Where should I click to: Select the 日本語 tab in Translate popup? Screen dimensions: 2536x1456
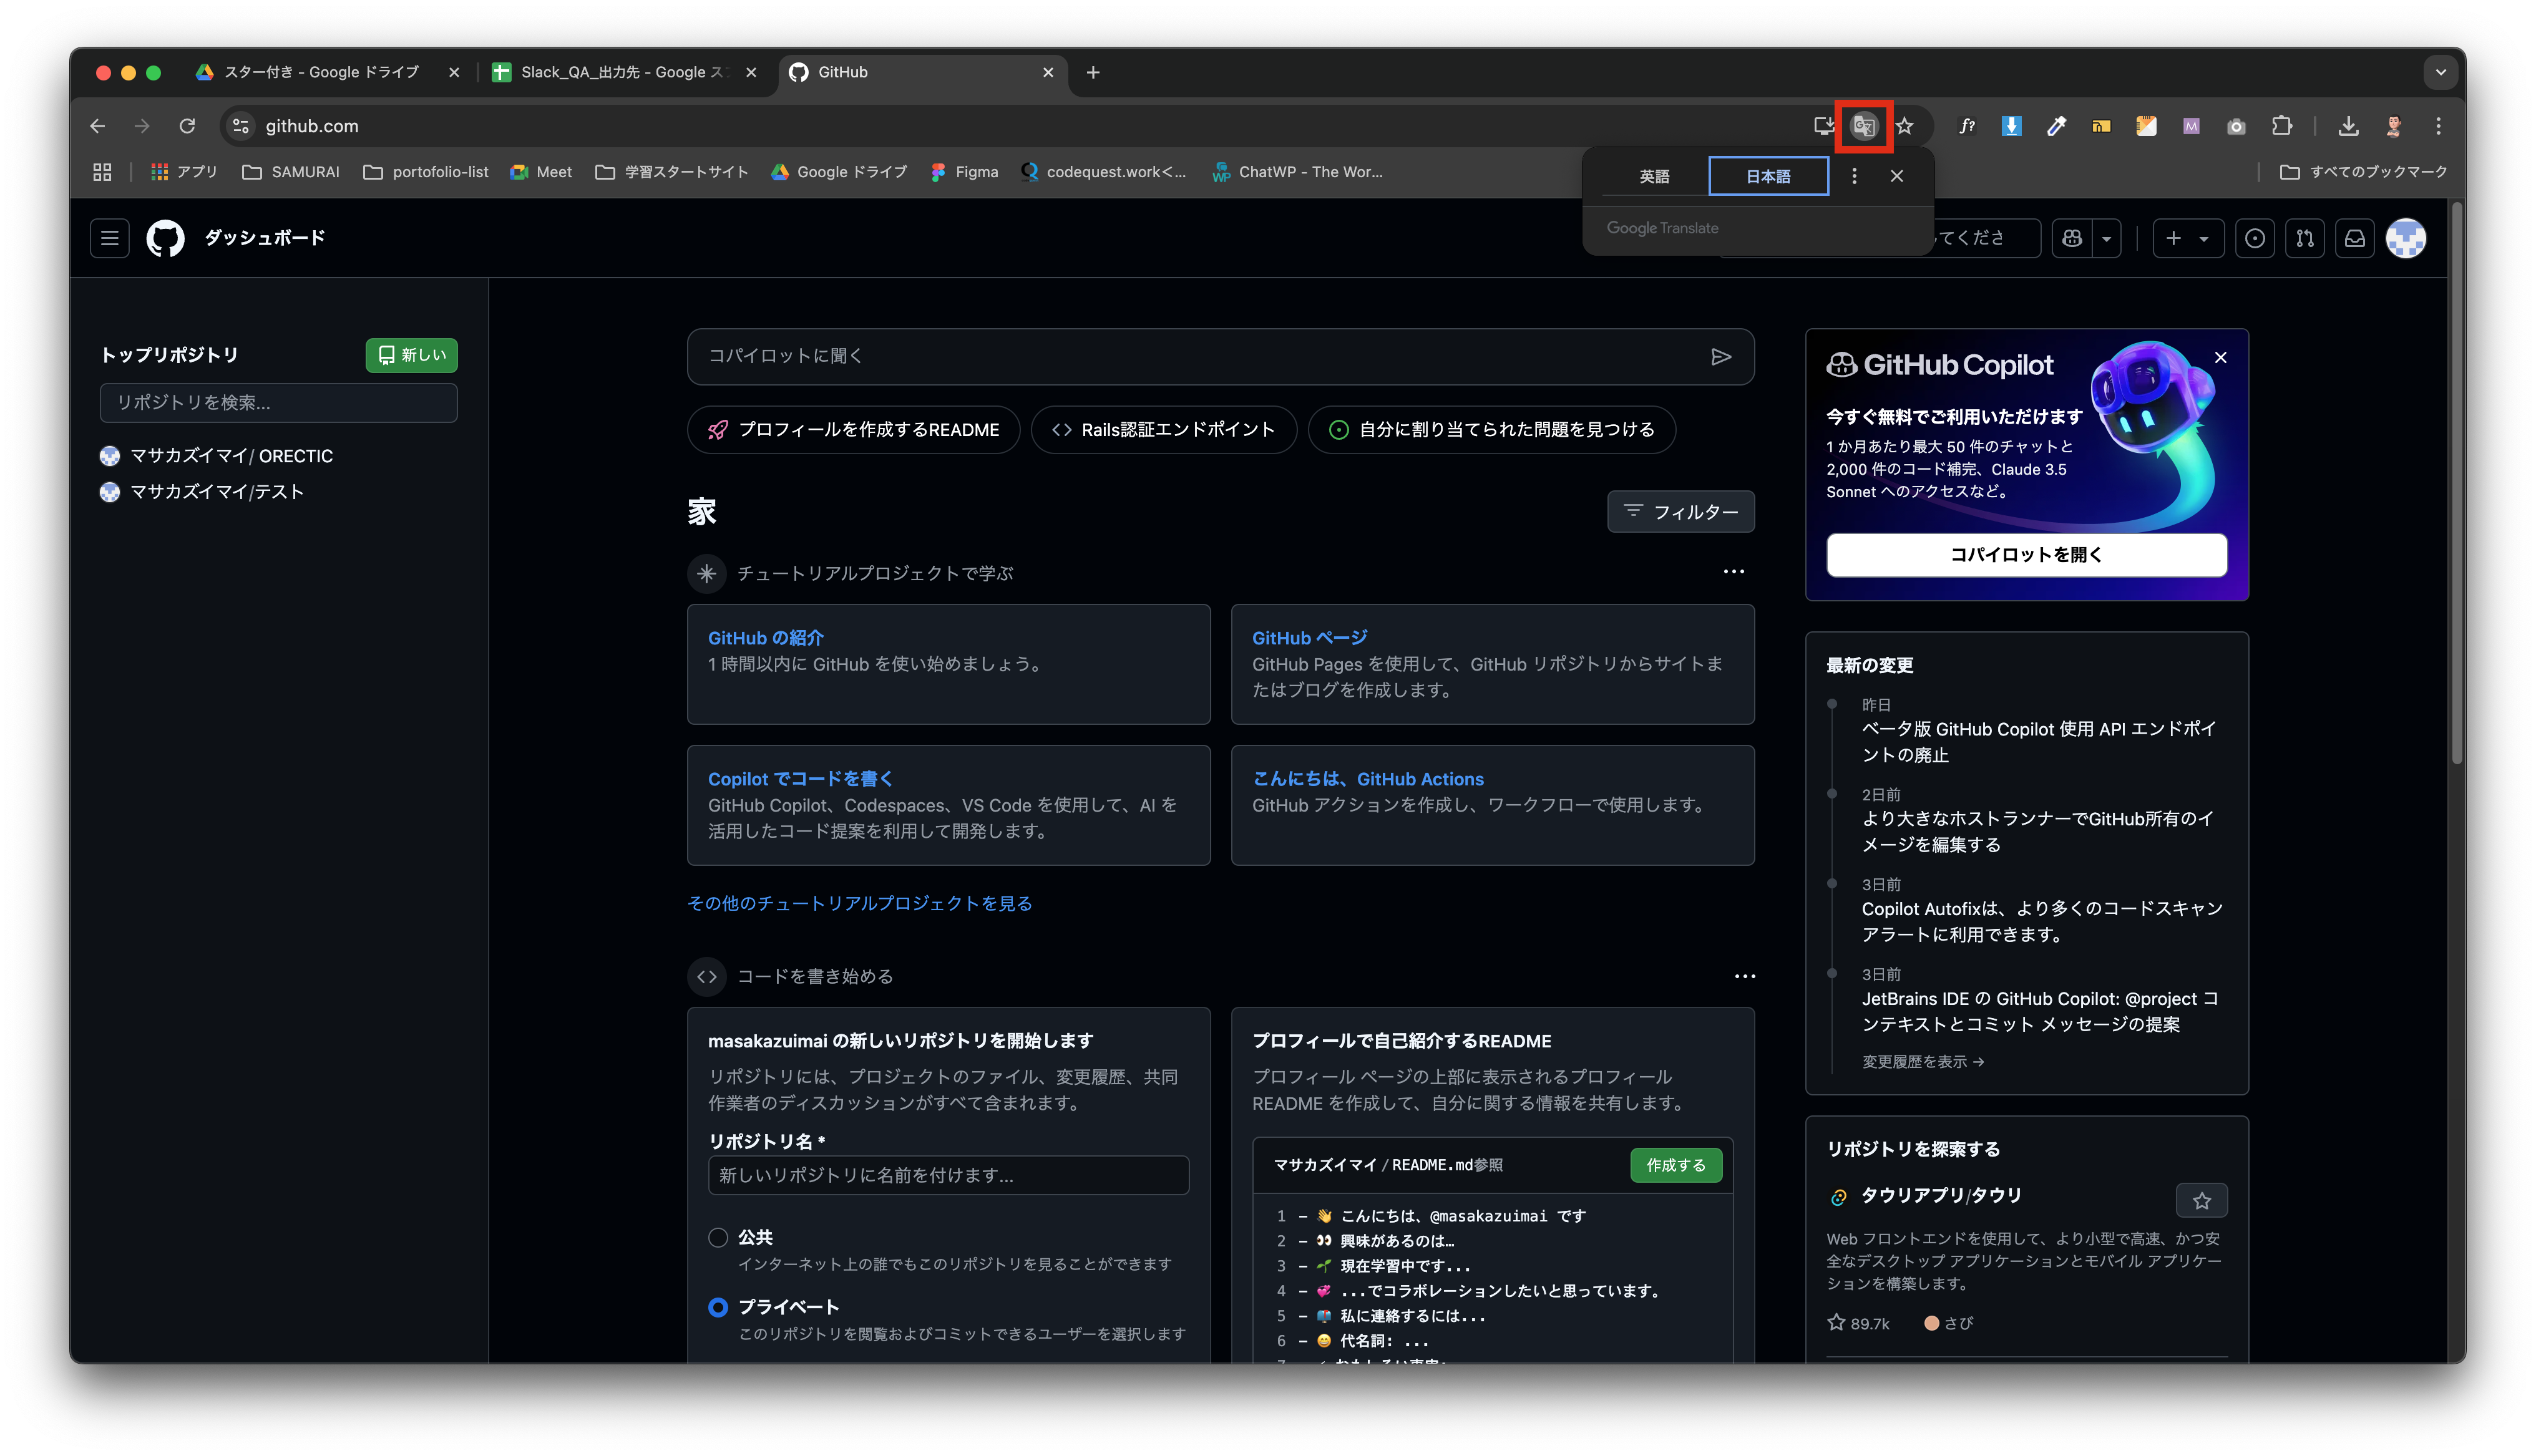click(x=1769, y=176)
